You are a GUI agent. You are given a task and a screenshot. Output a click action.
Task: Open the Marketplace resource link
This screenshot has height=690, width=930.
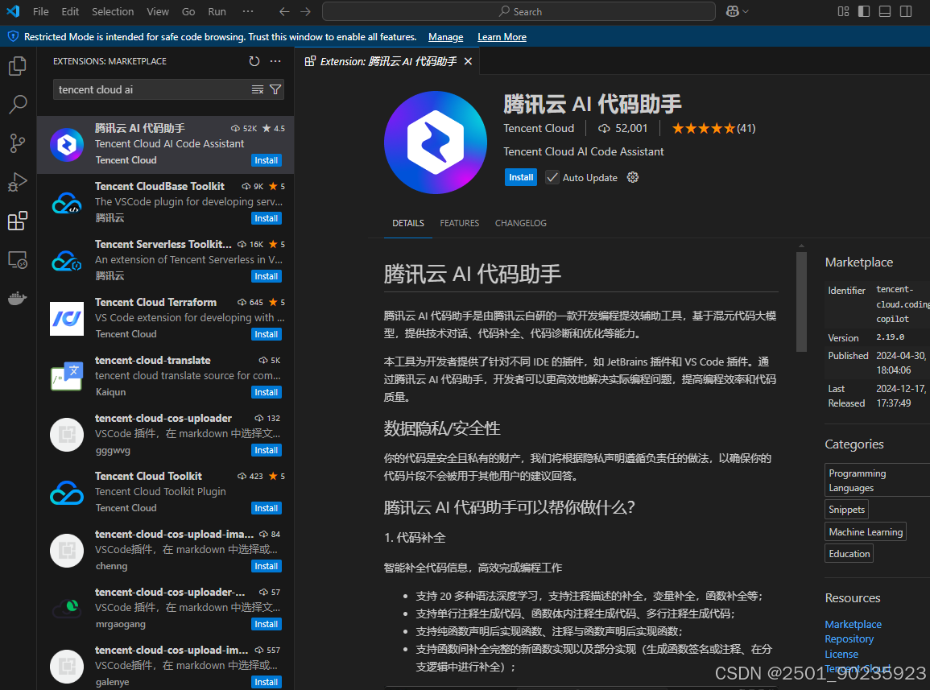pyautogui.click(x=853, y=624)
